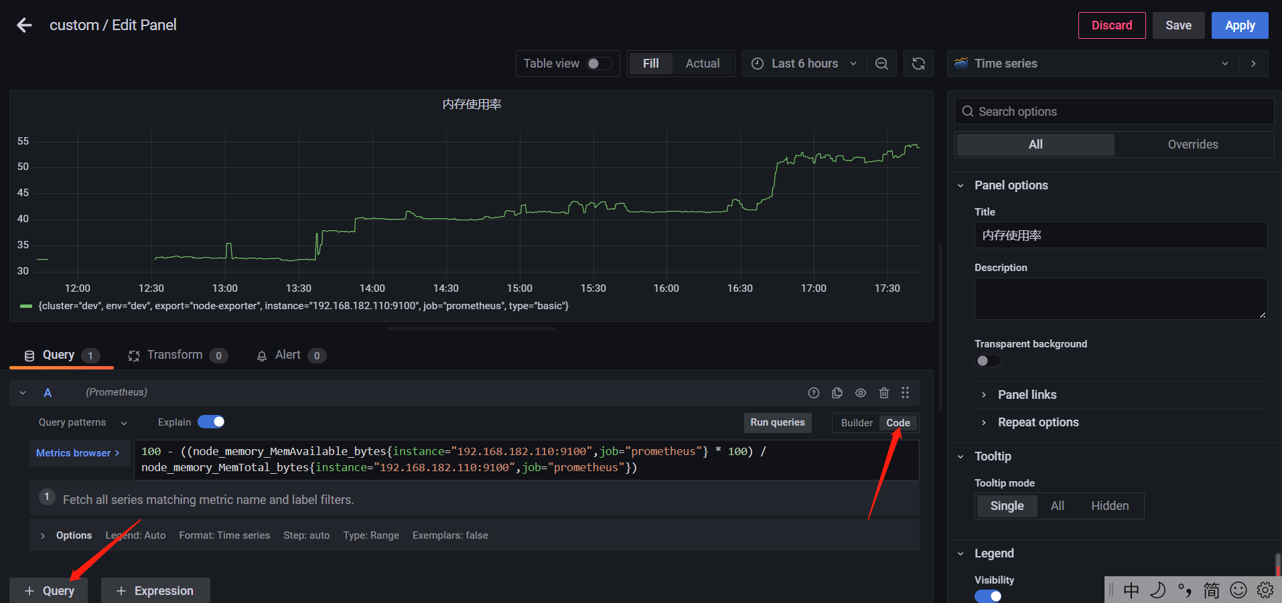Focus the Search options field
The height and width of the screenshot is (603, 1282).
click(1114, 111)
